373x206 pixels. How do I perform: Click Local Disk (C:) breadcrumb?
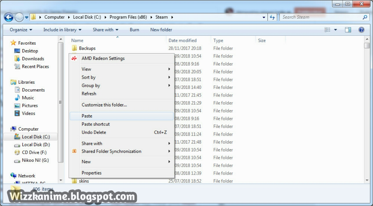(87, 17)
